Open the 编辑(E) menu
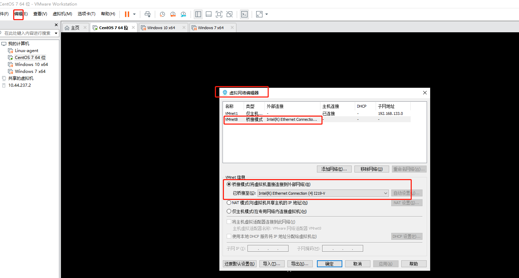Image resolution: width=519 pixels, height=278 pixels. point(20,14)
